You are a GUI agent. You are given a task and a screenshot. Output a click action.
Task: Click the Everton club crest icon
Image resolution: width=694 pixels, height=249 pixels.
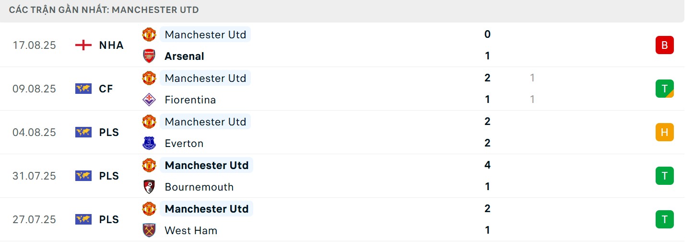[x=149, y=143]
